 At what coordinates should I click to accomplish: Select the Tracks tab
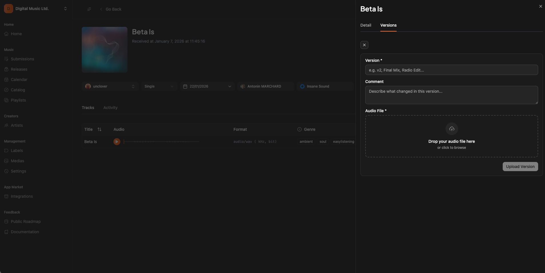click(88, 108)
